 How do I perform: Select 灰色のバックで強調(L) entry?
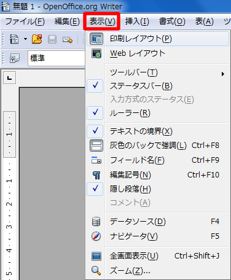(x=158, y=146)
